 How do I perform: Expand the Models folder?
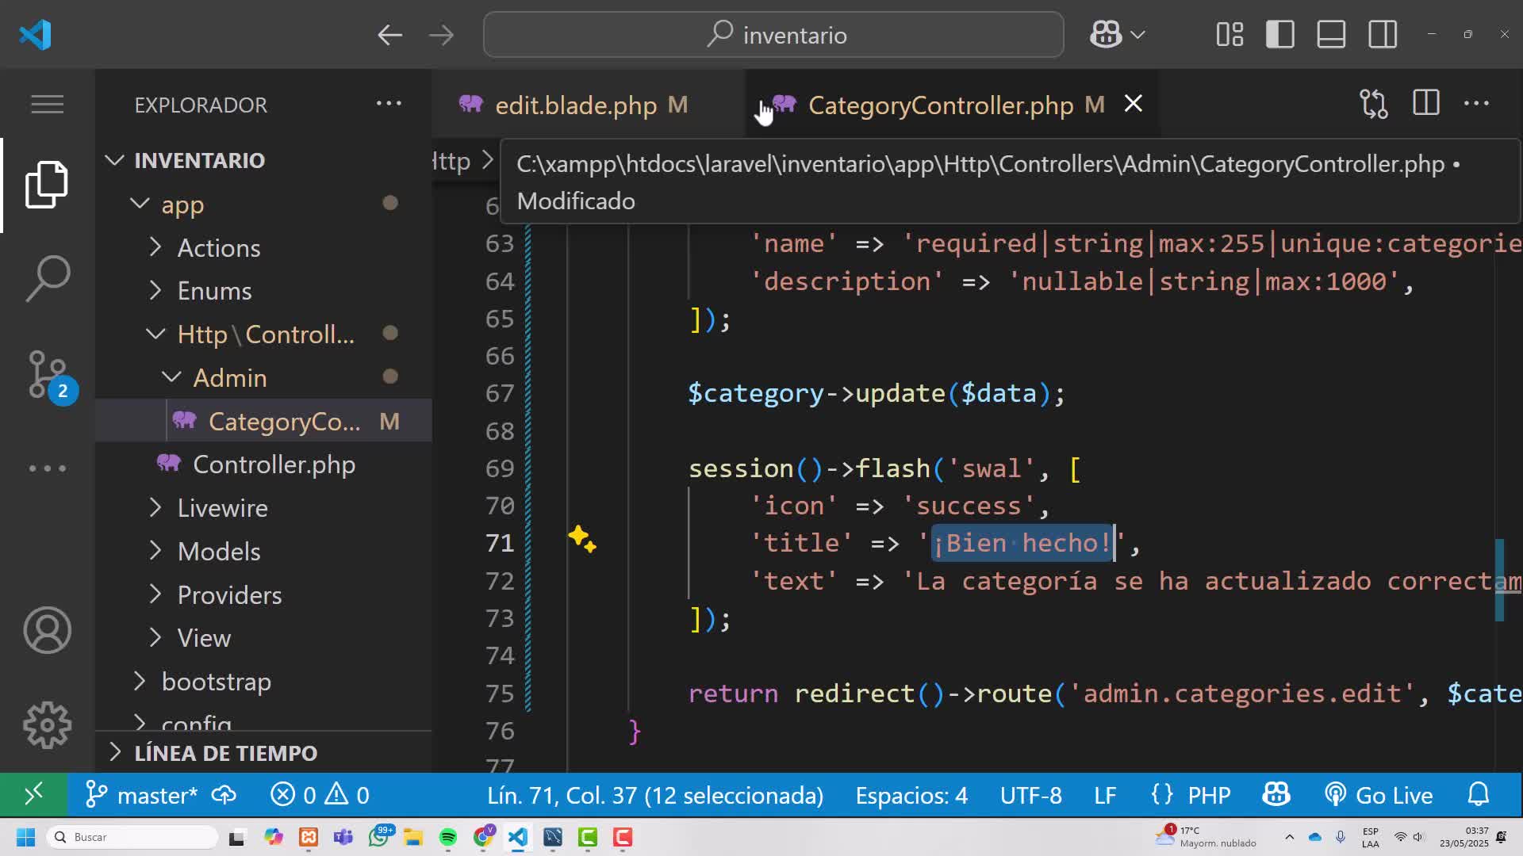(263, 552)
